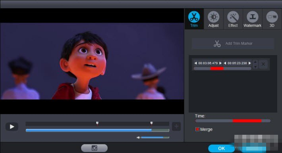Select the second trim marker on timeline
282x153 pixels.
[151, 123]
